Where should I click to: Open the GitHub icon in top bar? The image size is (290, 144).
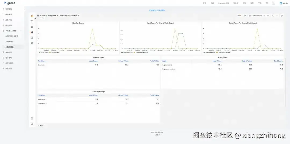pyautogui.click(x=267, y=3)
